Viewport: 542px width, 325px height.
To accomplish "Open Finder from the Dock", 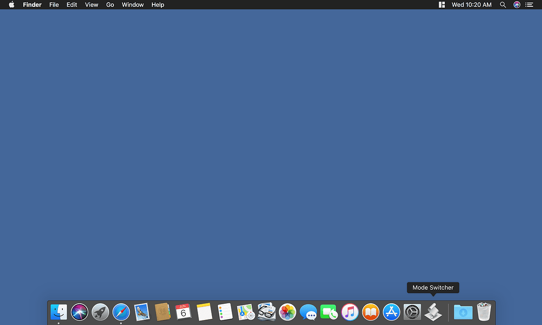I will tap(59, 312).
